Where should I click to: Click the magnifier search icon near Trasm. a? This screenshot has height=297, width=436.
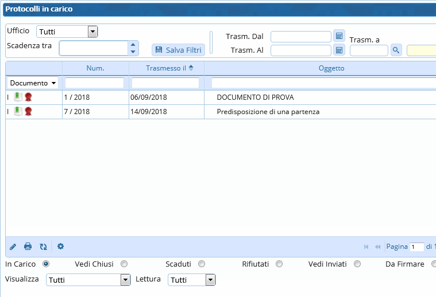396,50
